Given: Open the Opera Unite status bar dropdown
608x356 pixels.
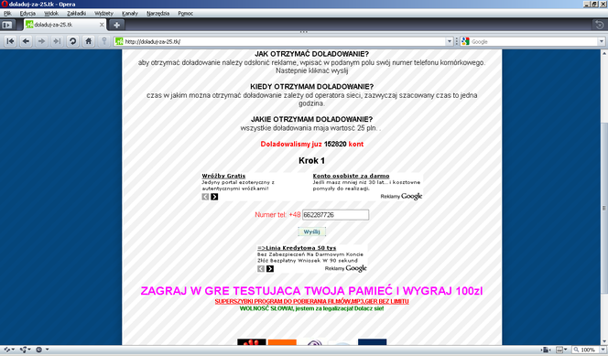Looking at the screenshot, I should coord(26,350).
